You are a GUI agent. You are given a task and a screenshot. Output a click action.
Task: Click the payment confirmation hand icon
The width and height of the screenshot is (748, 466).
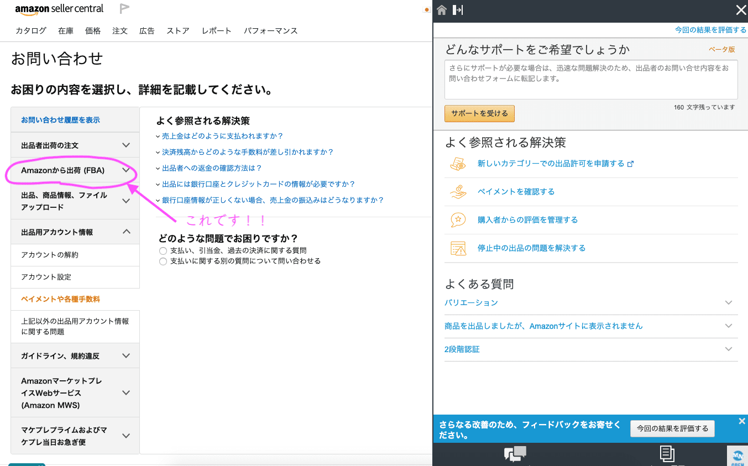[x=458, y=192]
